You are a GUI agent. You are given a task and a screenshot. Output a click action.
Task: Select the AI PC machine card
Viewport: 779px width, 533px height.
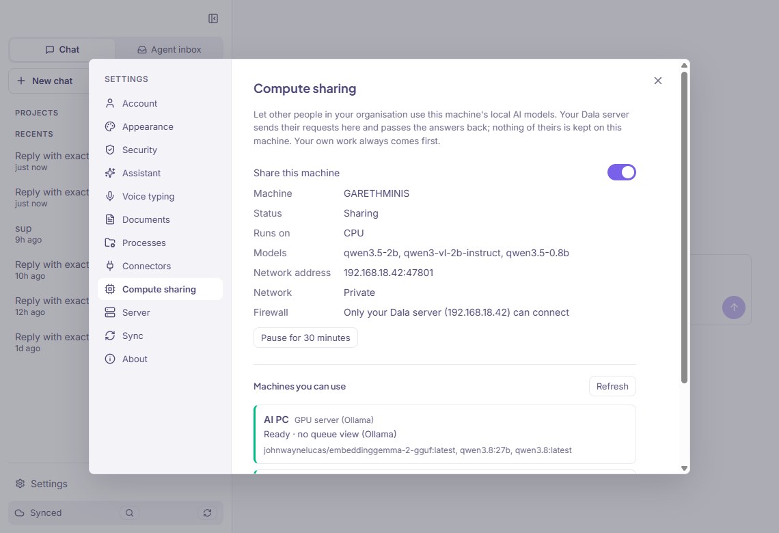point(445,434)
